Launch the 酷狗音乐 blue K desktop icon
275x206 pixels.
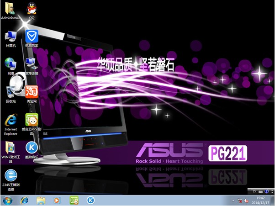pos(32,150)
